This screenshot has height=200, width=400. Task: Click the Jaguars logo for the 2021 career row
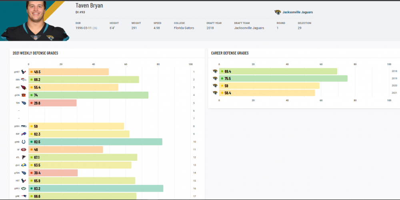coord(215,93)
